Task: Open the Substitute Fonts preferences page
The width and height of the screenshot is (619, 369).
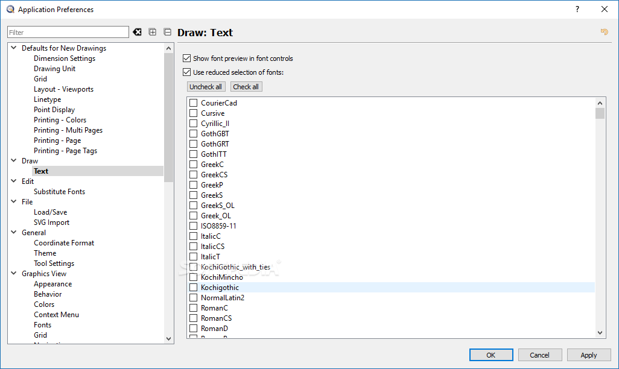Action: coord(59,192)
